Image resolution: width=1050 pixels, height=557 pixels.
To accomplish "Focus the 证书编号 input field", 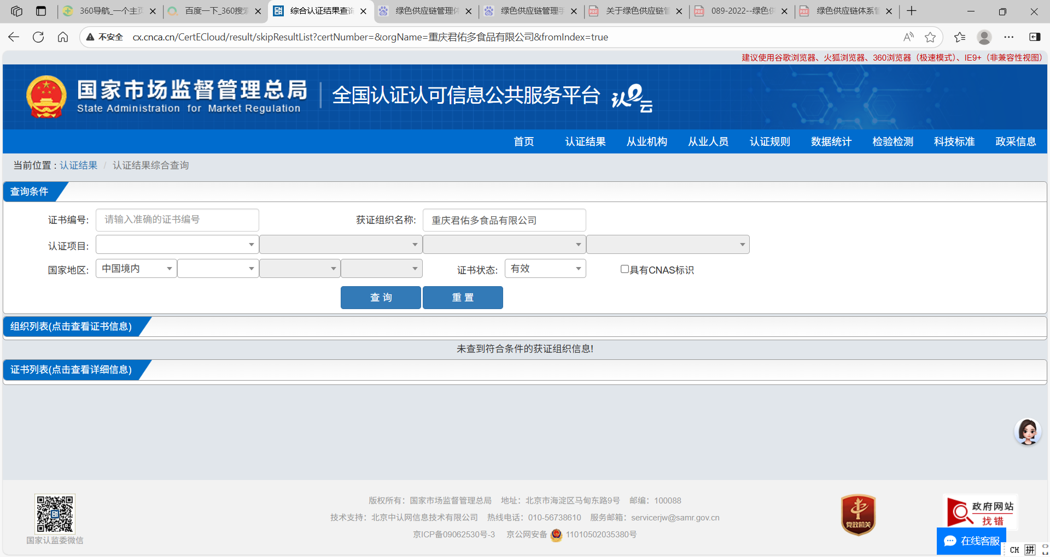I will tap(177, 220).
